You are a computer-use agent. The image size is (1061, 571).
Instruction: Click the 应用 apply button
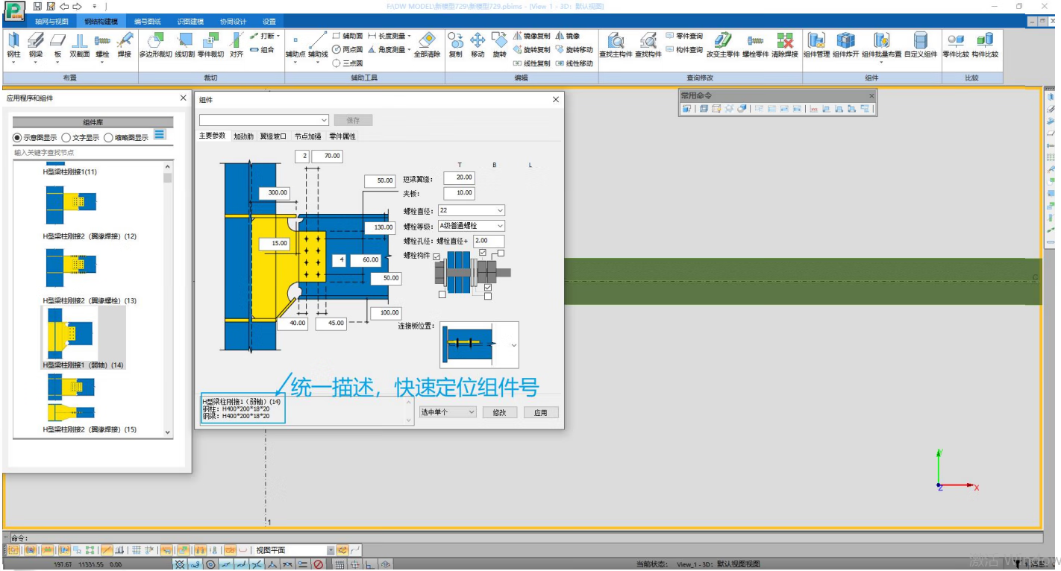tap(540, 412)
